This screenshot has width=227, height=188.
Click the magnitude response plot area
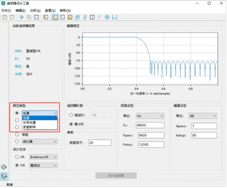point(150,59)
